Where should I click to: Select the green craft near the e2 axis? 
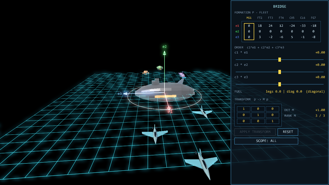[160, 68]
